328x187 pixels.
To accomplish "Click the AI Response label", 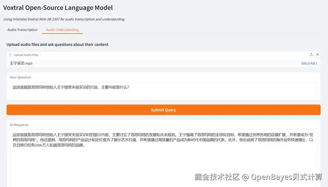I will coord(19,125).
